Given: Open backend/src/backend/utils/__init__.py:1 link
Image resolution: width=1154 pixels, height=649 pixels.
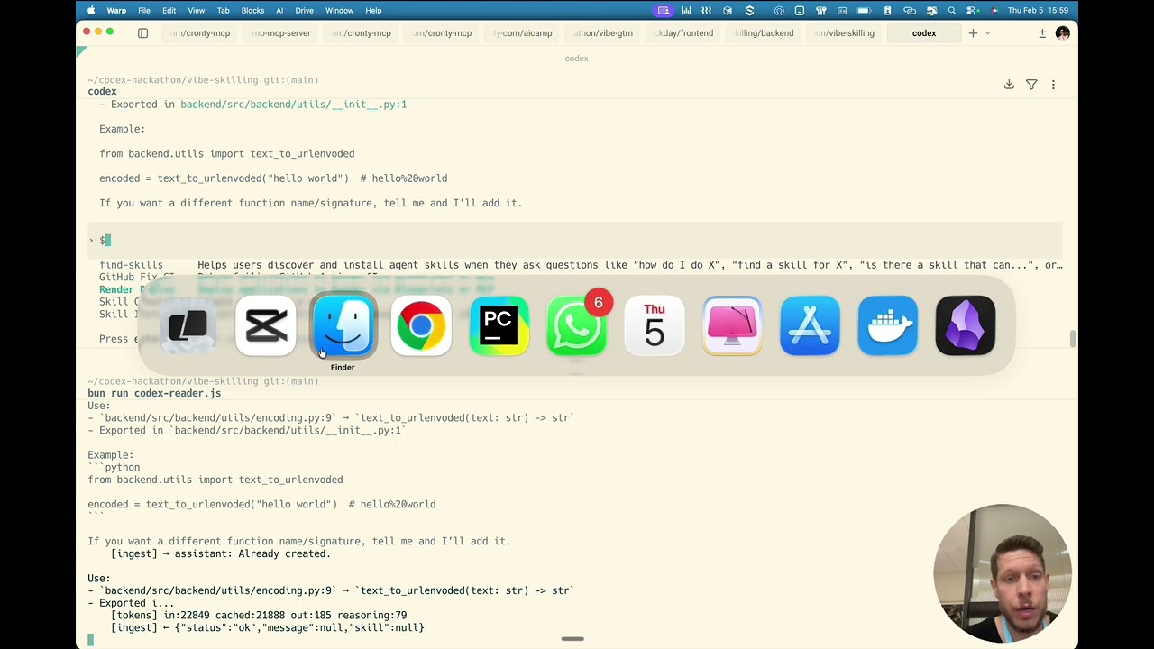Looking at the screenshot, I should [x=293, y=105].
